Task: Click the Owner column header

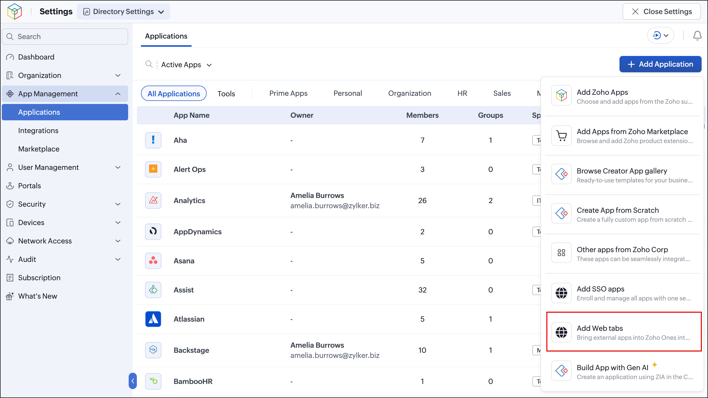Action: tap(302, 115)
